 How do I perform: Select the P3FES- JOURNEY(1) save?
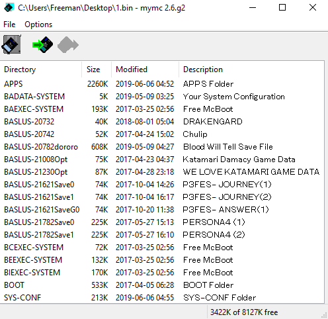pyautogui.click(x=162, y=185)
